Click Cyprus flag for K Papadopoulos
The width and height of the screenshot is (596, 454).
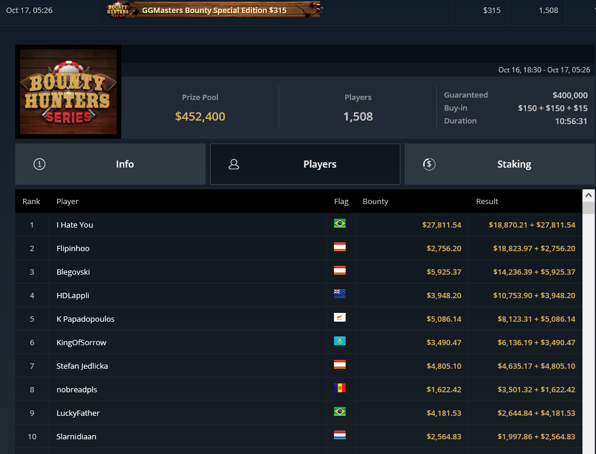pos(339,318)
